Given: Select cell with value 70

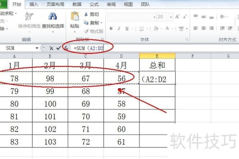Looking at the screenshot, I should point(86,116).
